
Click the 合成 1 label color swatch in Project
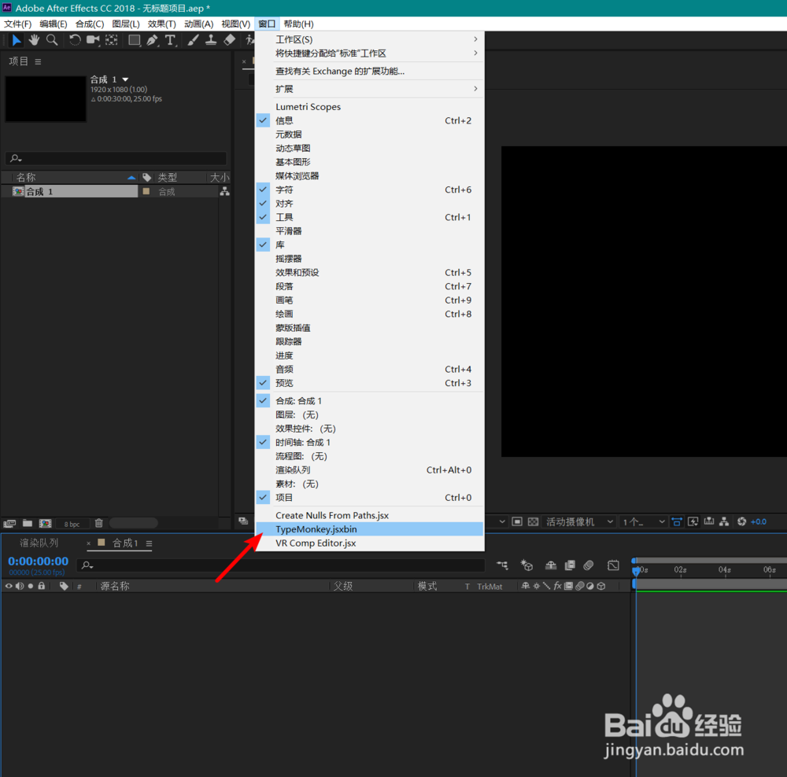pos(146,191)
